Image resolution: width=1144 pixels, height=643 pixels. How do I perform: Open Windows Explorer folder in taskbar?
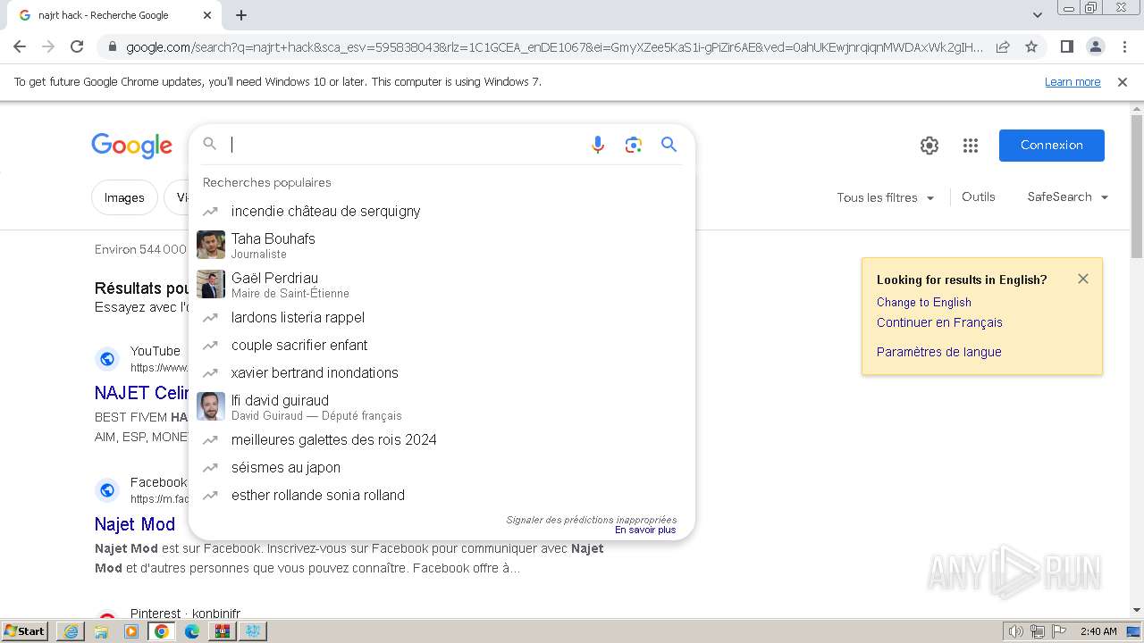(101, 631)
